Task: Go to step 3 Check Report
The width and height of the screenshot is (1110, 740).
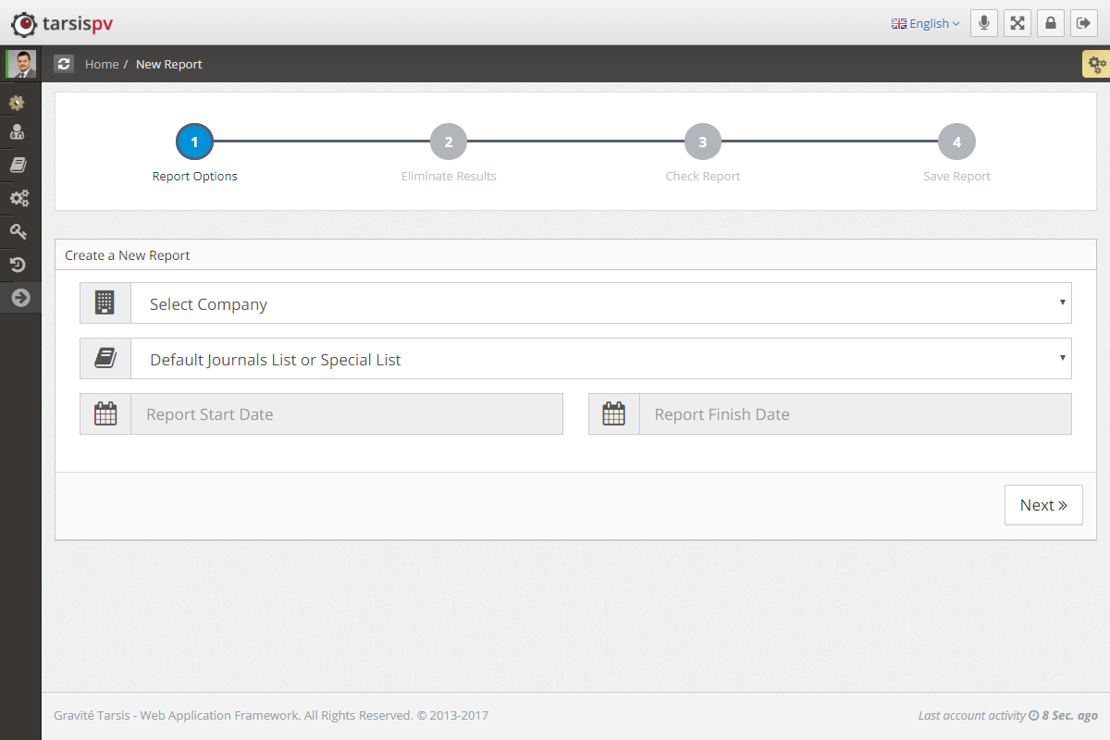Action: pyautogui.click(x=703, y=142)
